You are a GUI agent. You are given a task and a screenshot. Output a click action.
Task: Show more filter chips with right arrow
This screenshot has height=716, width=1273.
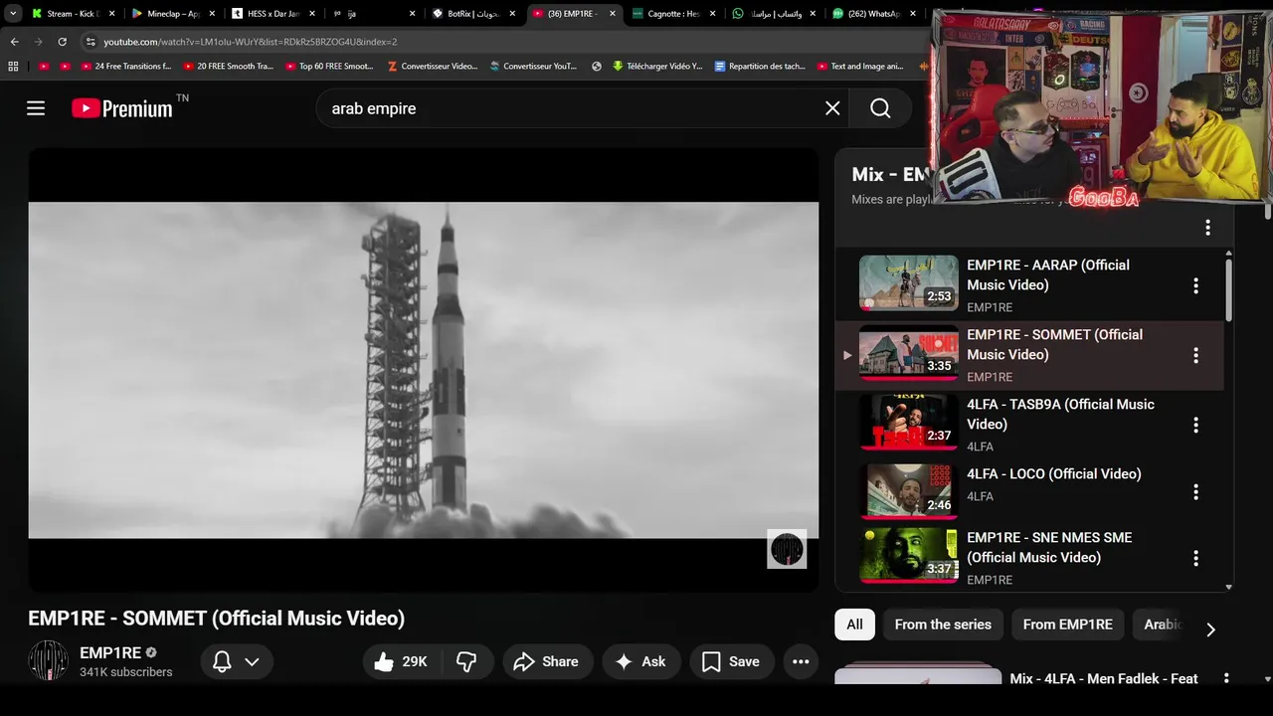(x=1210, y=629)
